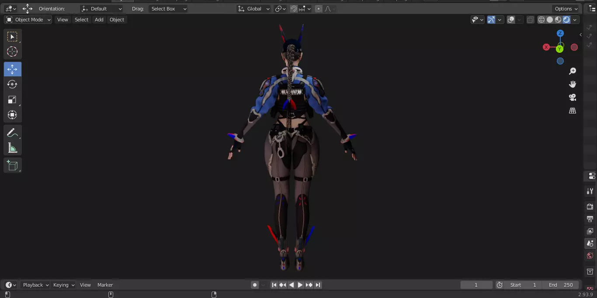Switch perspective/orthographic grid icon

(573, 111)
